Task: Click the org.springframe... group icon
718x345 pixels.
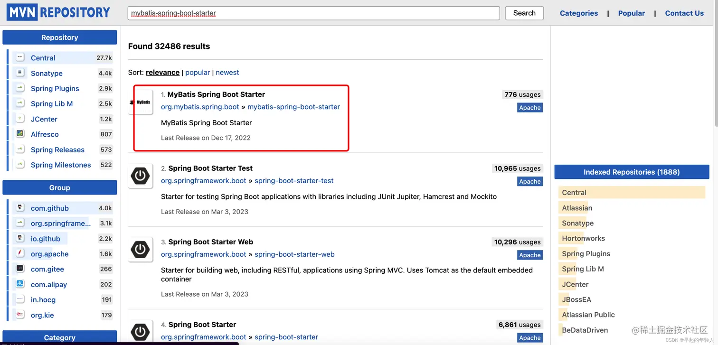Action: click(x=20, y=223)
